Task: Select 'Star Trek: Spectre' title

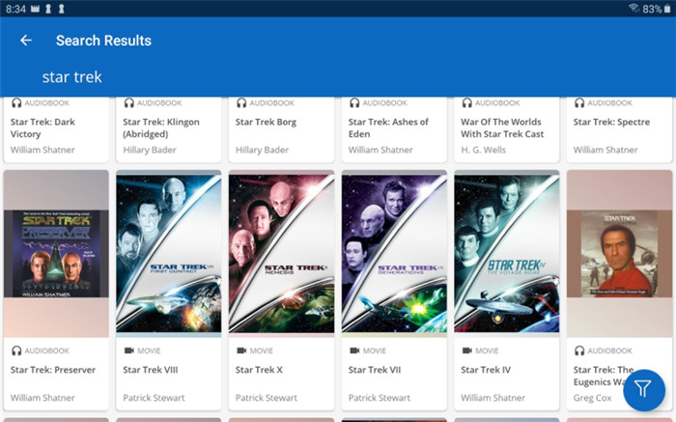Action: click(611, 122)
